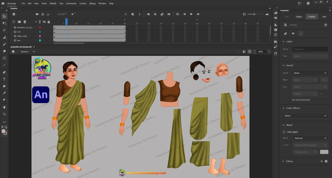
Task: Choose the Hand tool
Action: pyautogui.click(x=4, y=107)
